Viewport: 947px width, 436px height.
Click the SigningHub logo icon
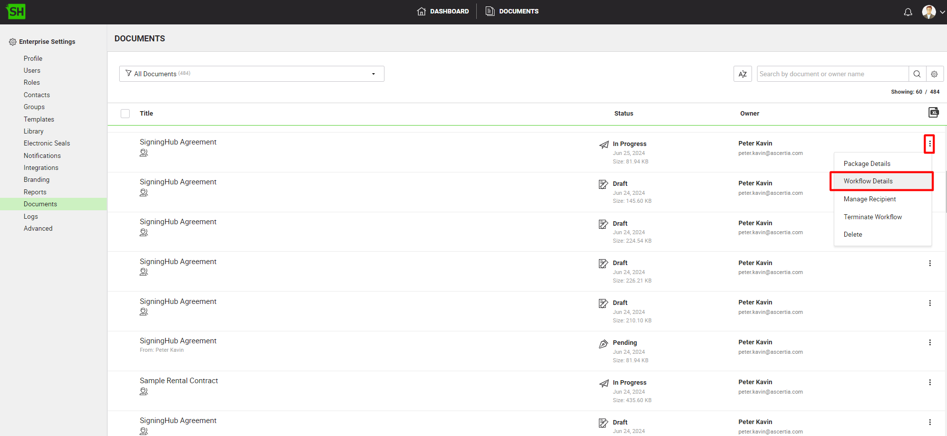(16, 11)
